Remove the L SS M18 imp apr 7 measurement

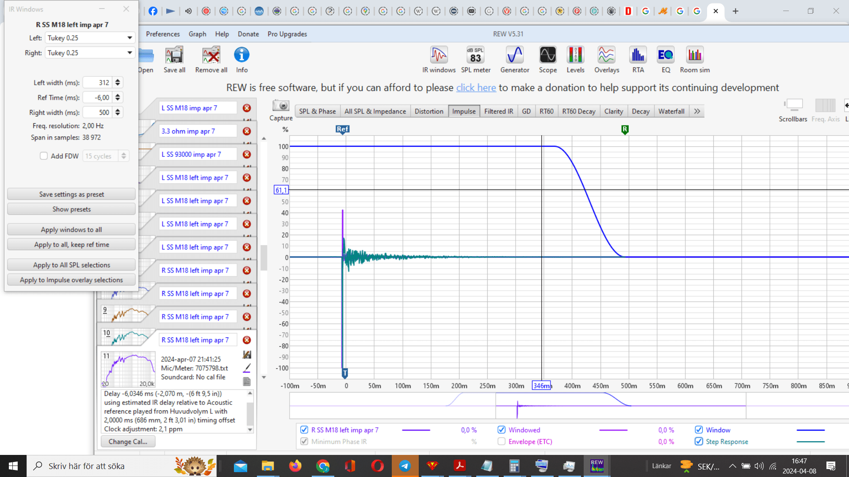tap(247, 108)
